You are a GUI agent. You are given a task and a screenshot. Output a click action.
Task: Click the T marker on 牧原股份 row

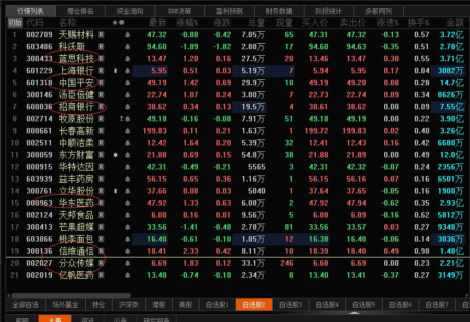click(x=121, y=119)
